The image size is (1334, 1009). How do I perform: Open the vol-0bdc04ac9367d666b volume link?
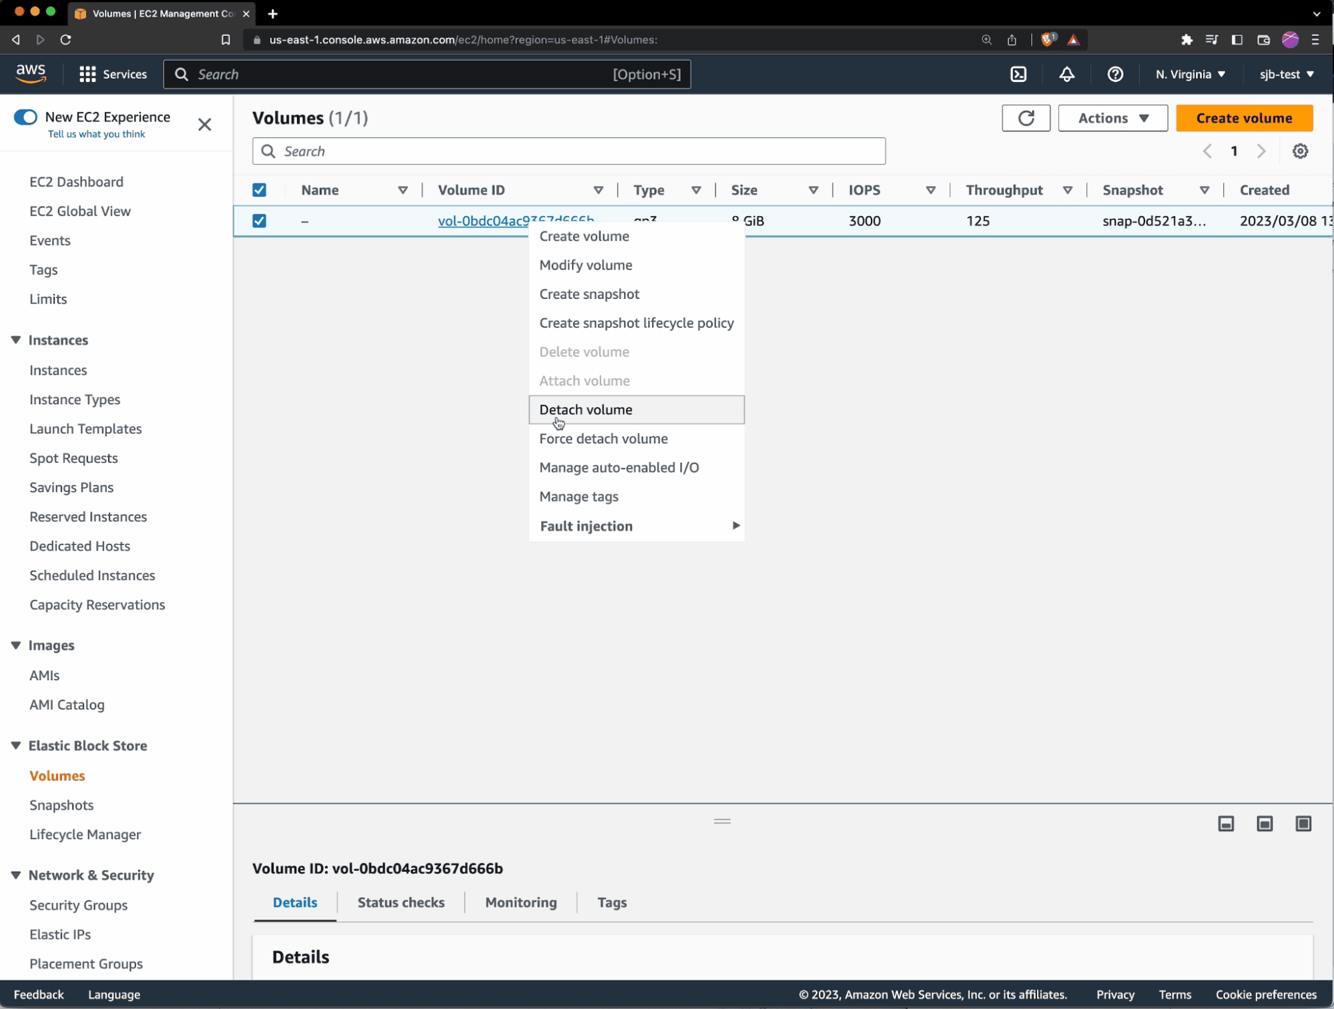point(483,221)
